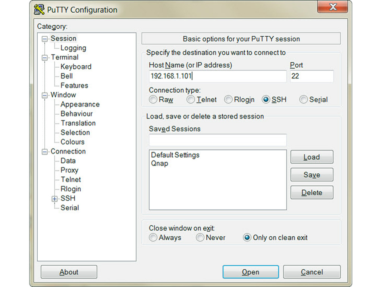Expand the SSH tree node
The image size is (382, 287).
click(x=54, y=199)
